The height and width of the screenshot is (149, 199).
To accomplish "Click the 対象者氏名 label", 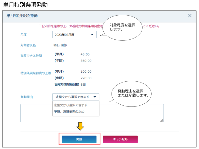I will tap(28, 45).
